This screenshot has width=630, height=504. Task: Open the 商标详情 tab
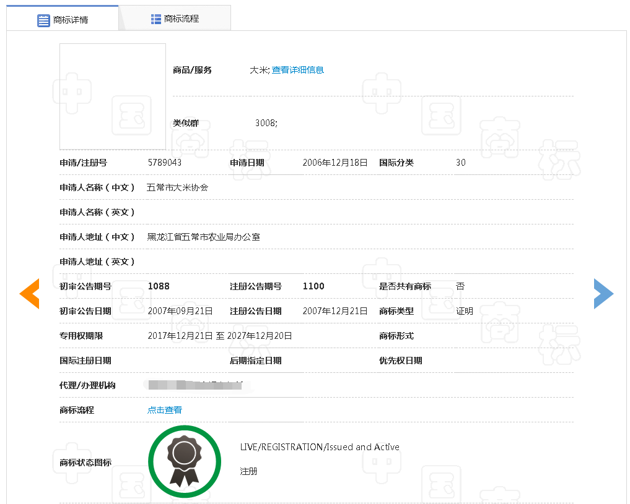coord(63,19)
